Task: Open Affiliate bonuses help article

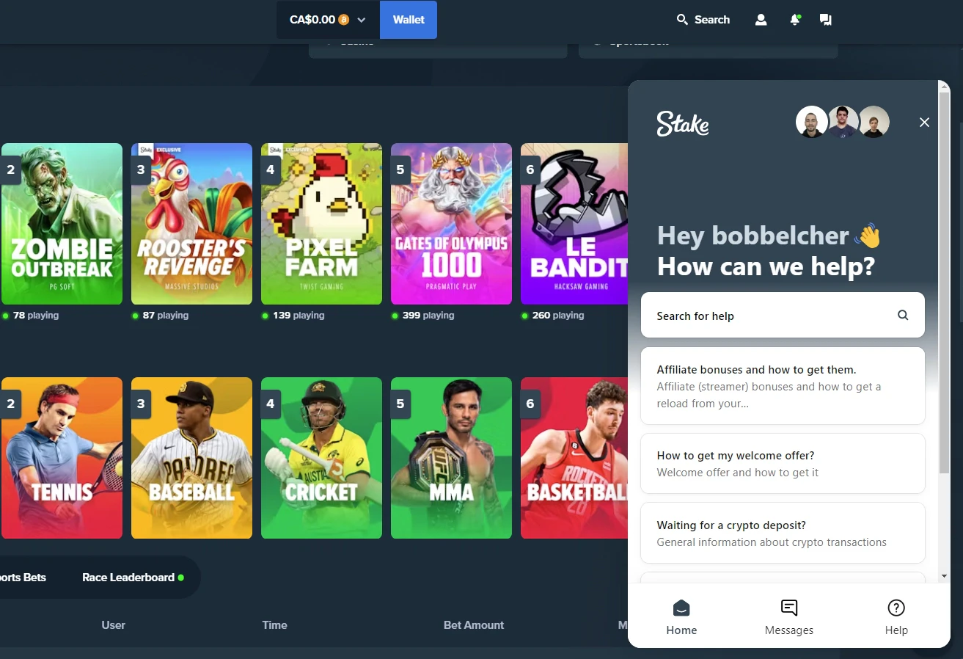Action: (x=783, y=386)
